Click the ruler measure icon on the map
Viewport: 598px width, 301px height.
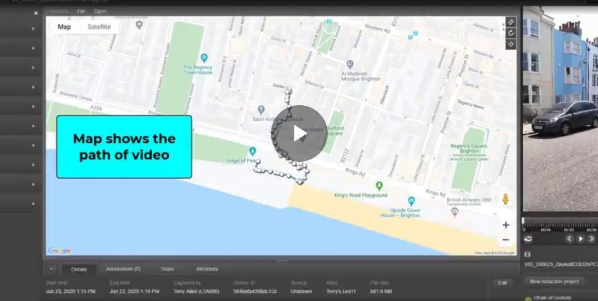point(511,22)
